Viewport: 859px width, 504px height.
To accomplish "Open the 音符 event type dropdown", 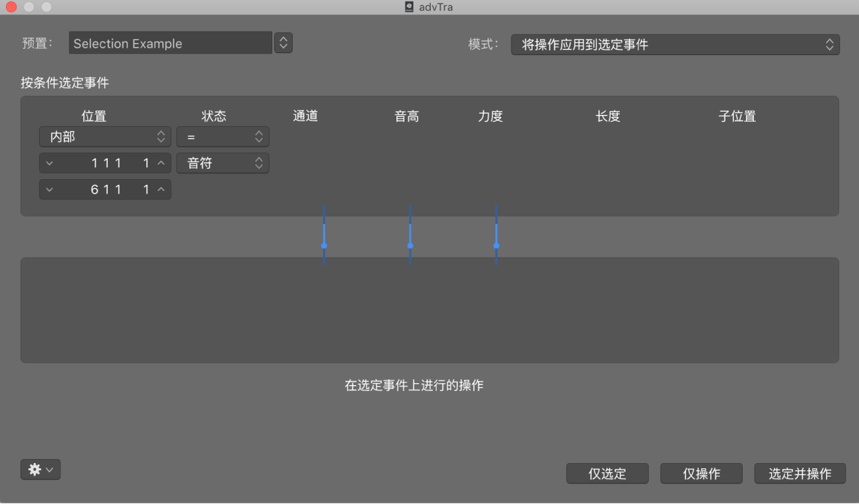I will 223,163.
